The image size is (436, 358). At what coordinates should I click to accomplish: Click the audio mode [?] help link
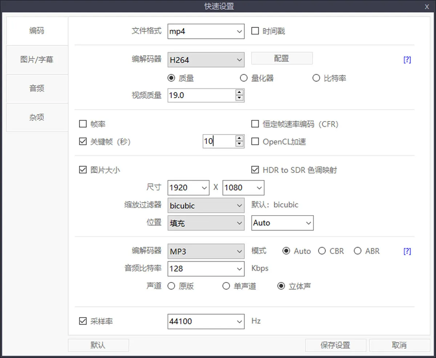click(x=407, y=251)
